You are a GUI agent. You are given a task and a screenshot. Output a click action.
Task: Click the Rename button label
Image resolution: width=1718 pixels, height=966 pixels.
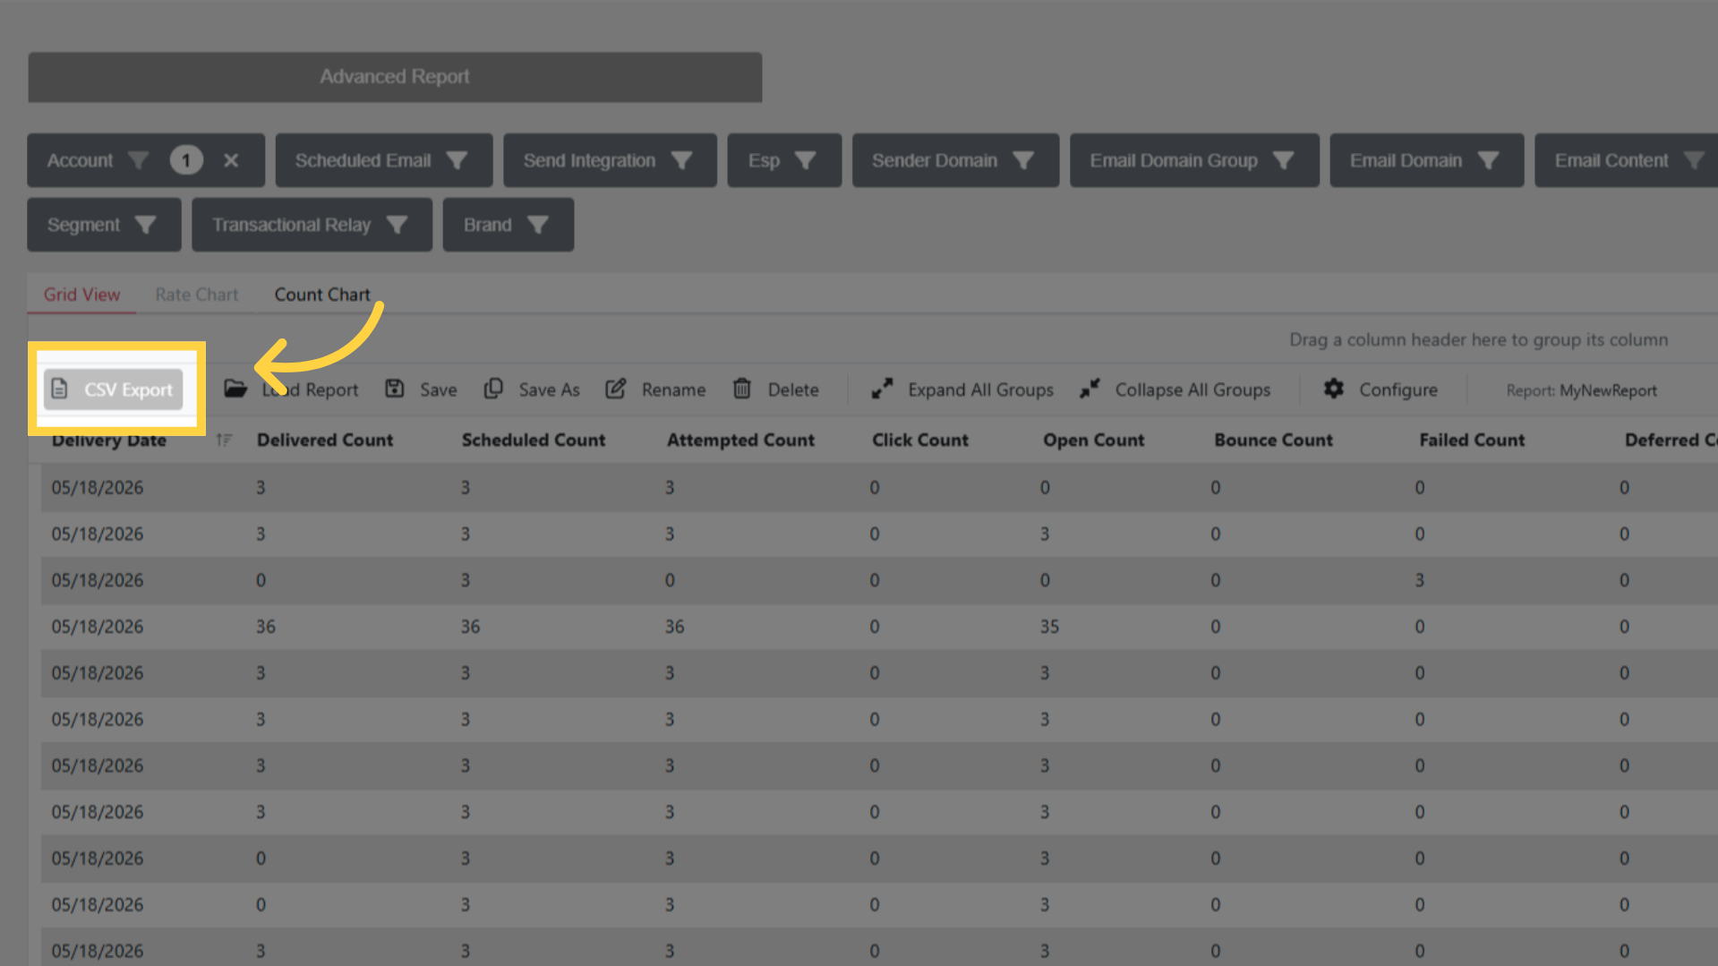[x=673, y=389]
